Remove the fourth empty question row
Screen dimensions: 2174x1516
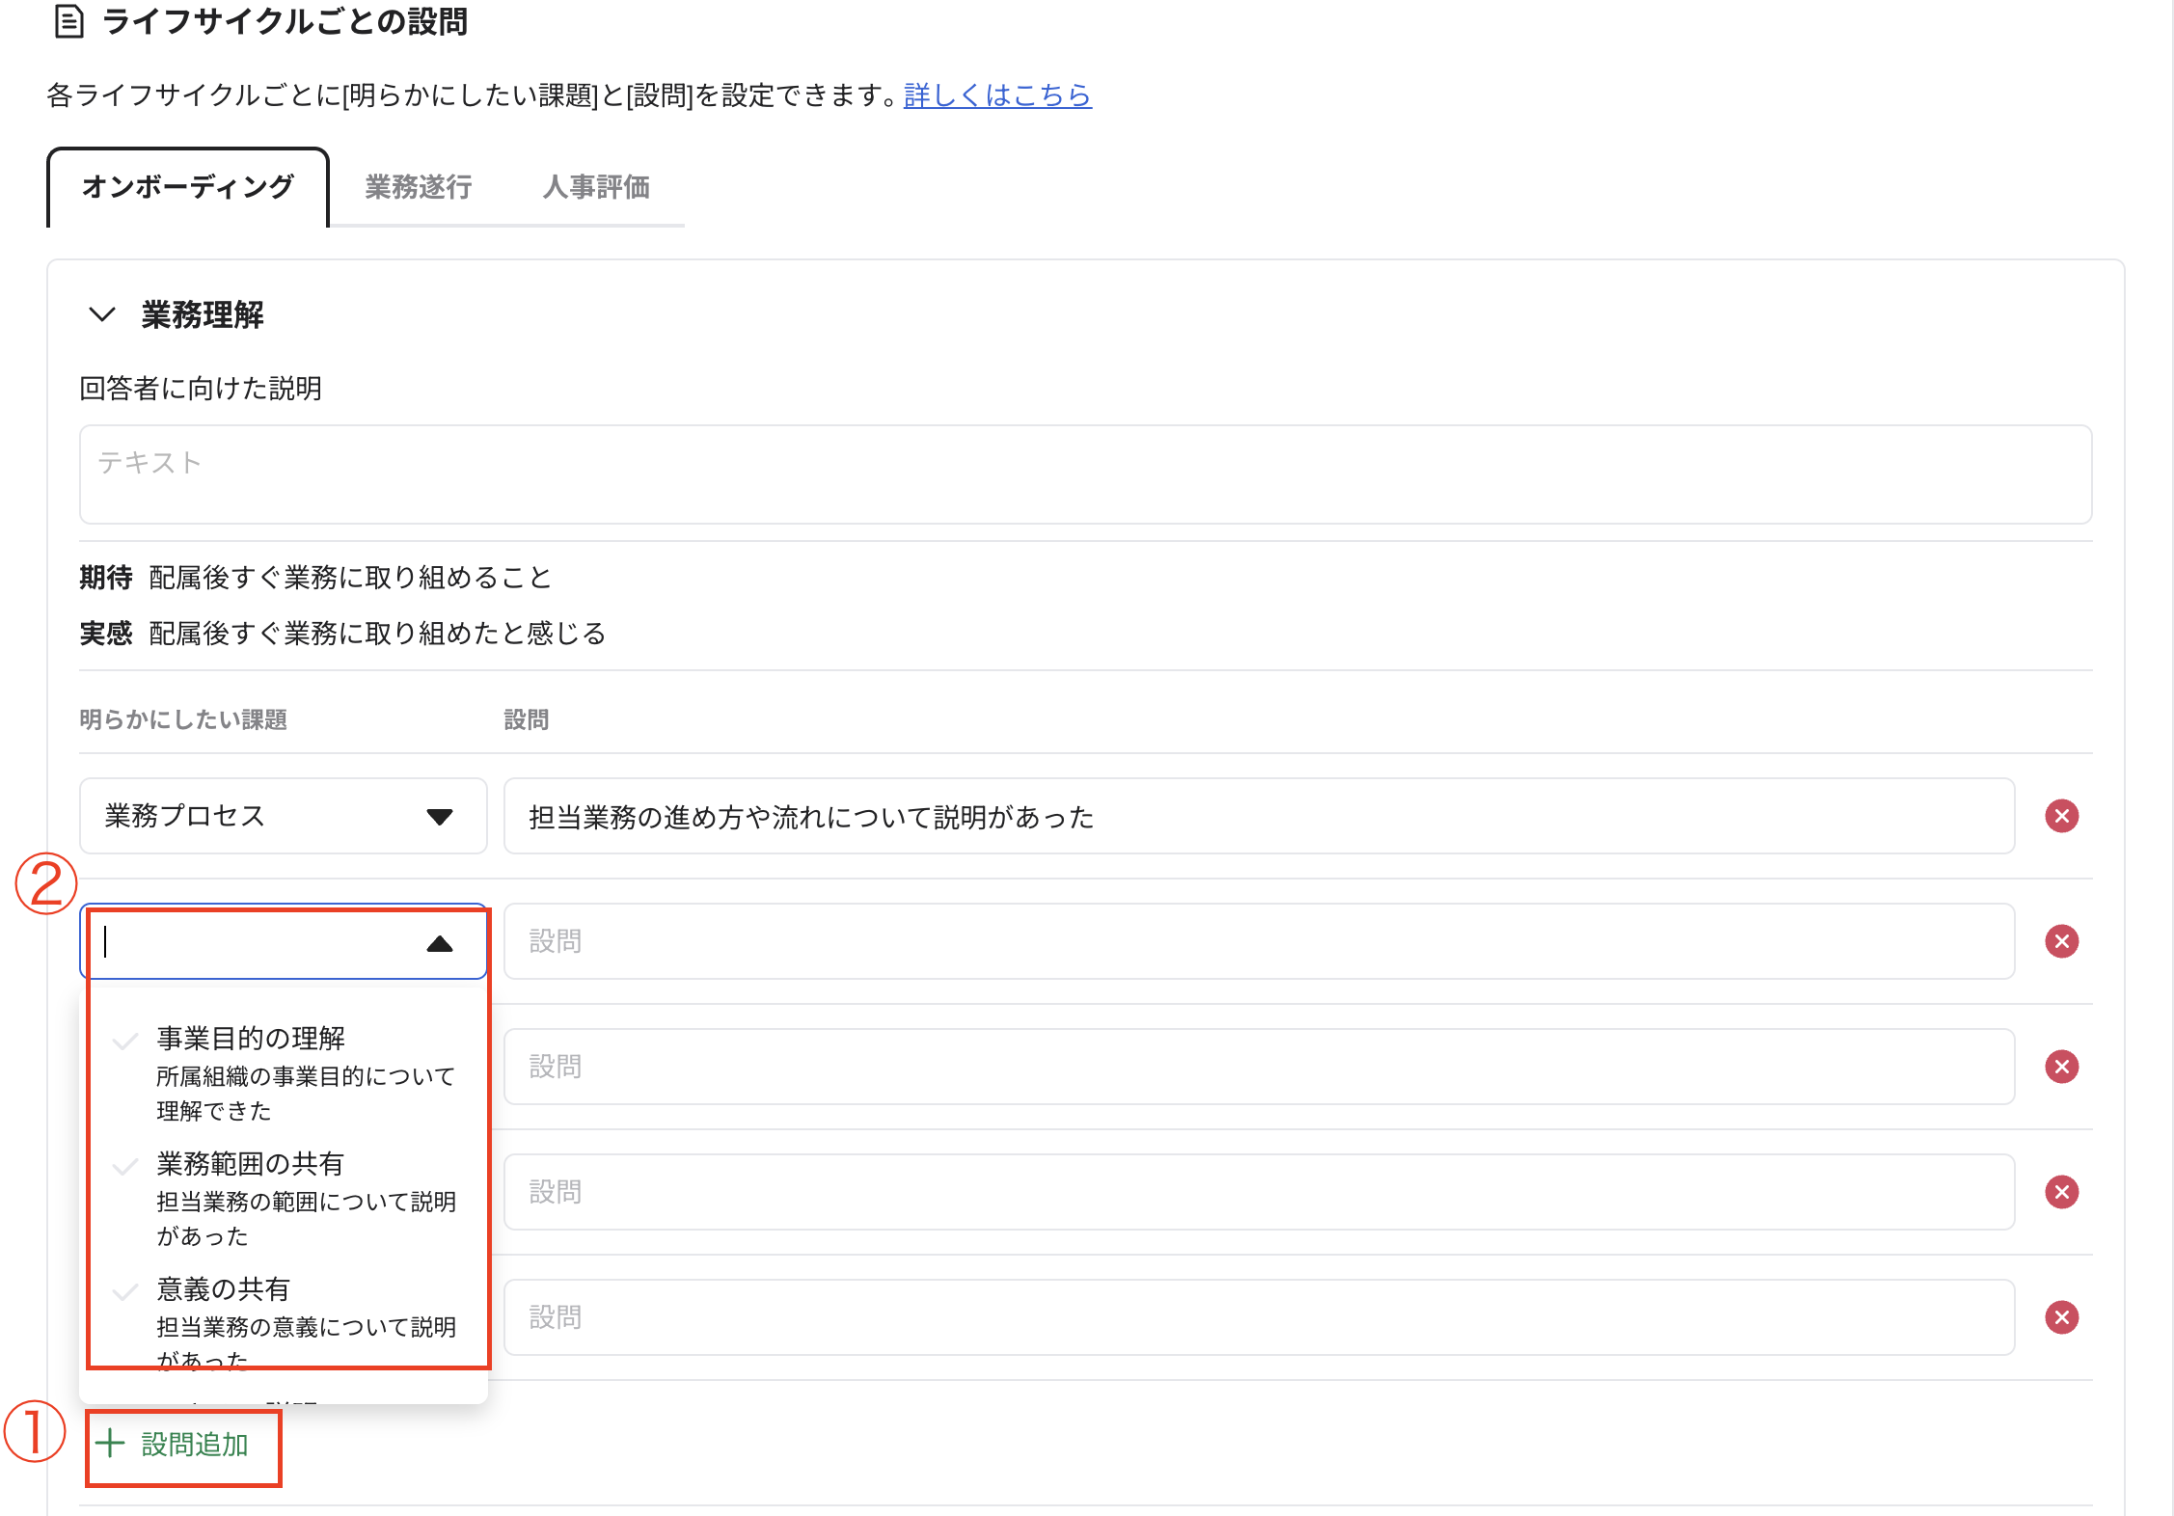(x=2062, y=1192)
